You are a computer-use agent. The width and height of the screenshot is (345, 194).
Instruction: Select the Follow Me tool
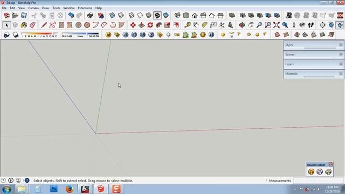(158, 25)
